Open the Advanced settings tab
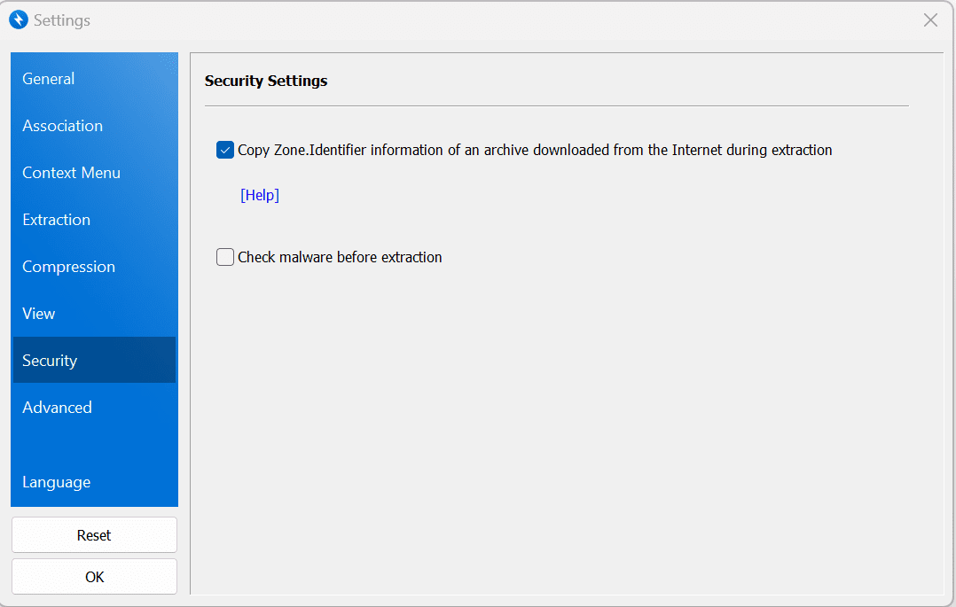 pyautogui.click(x=58, y=408)
